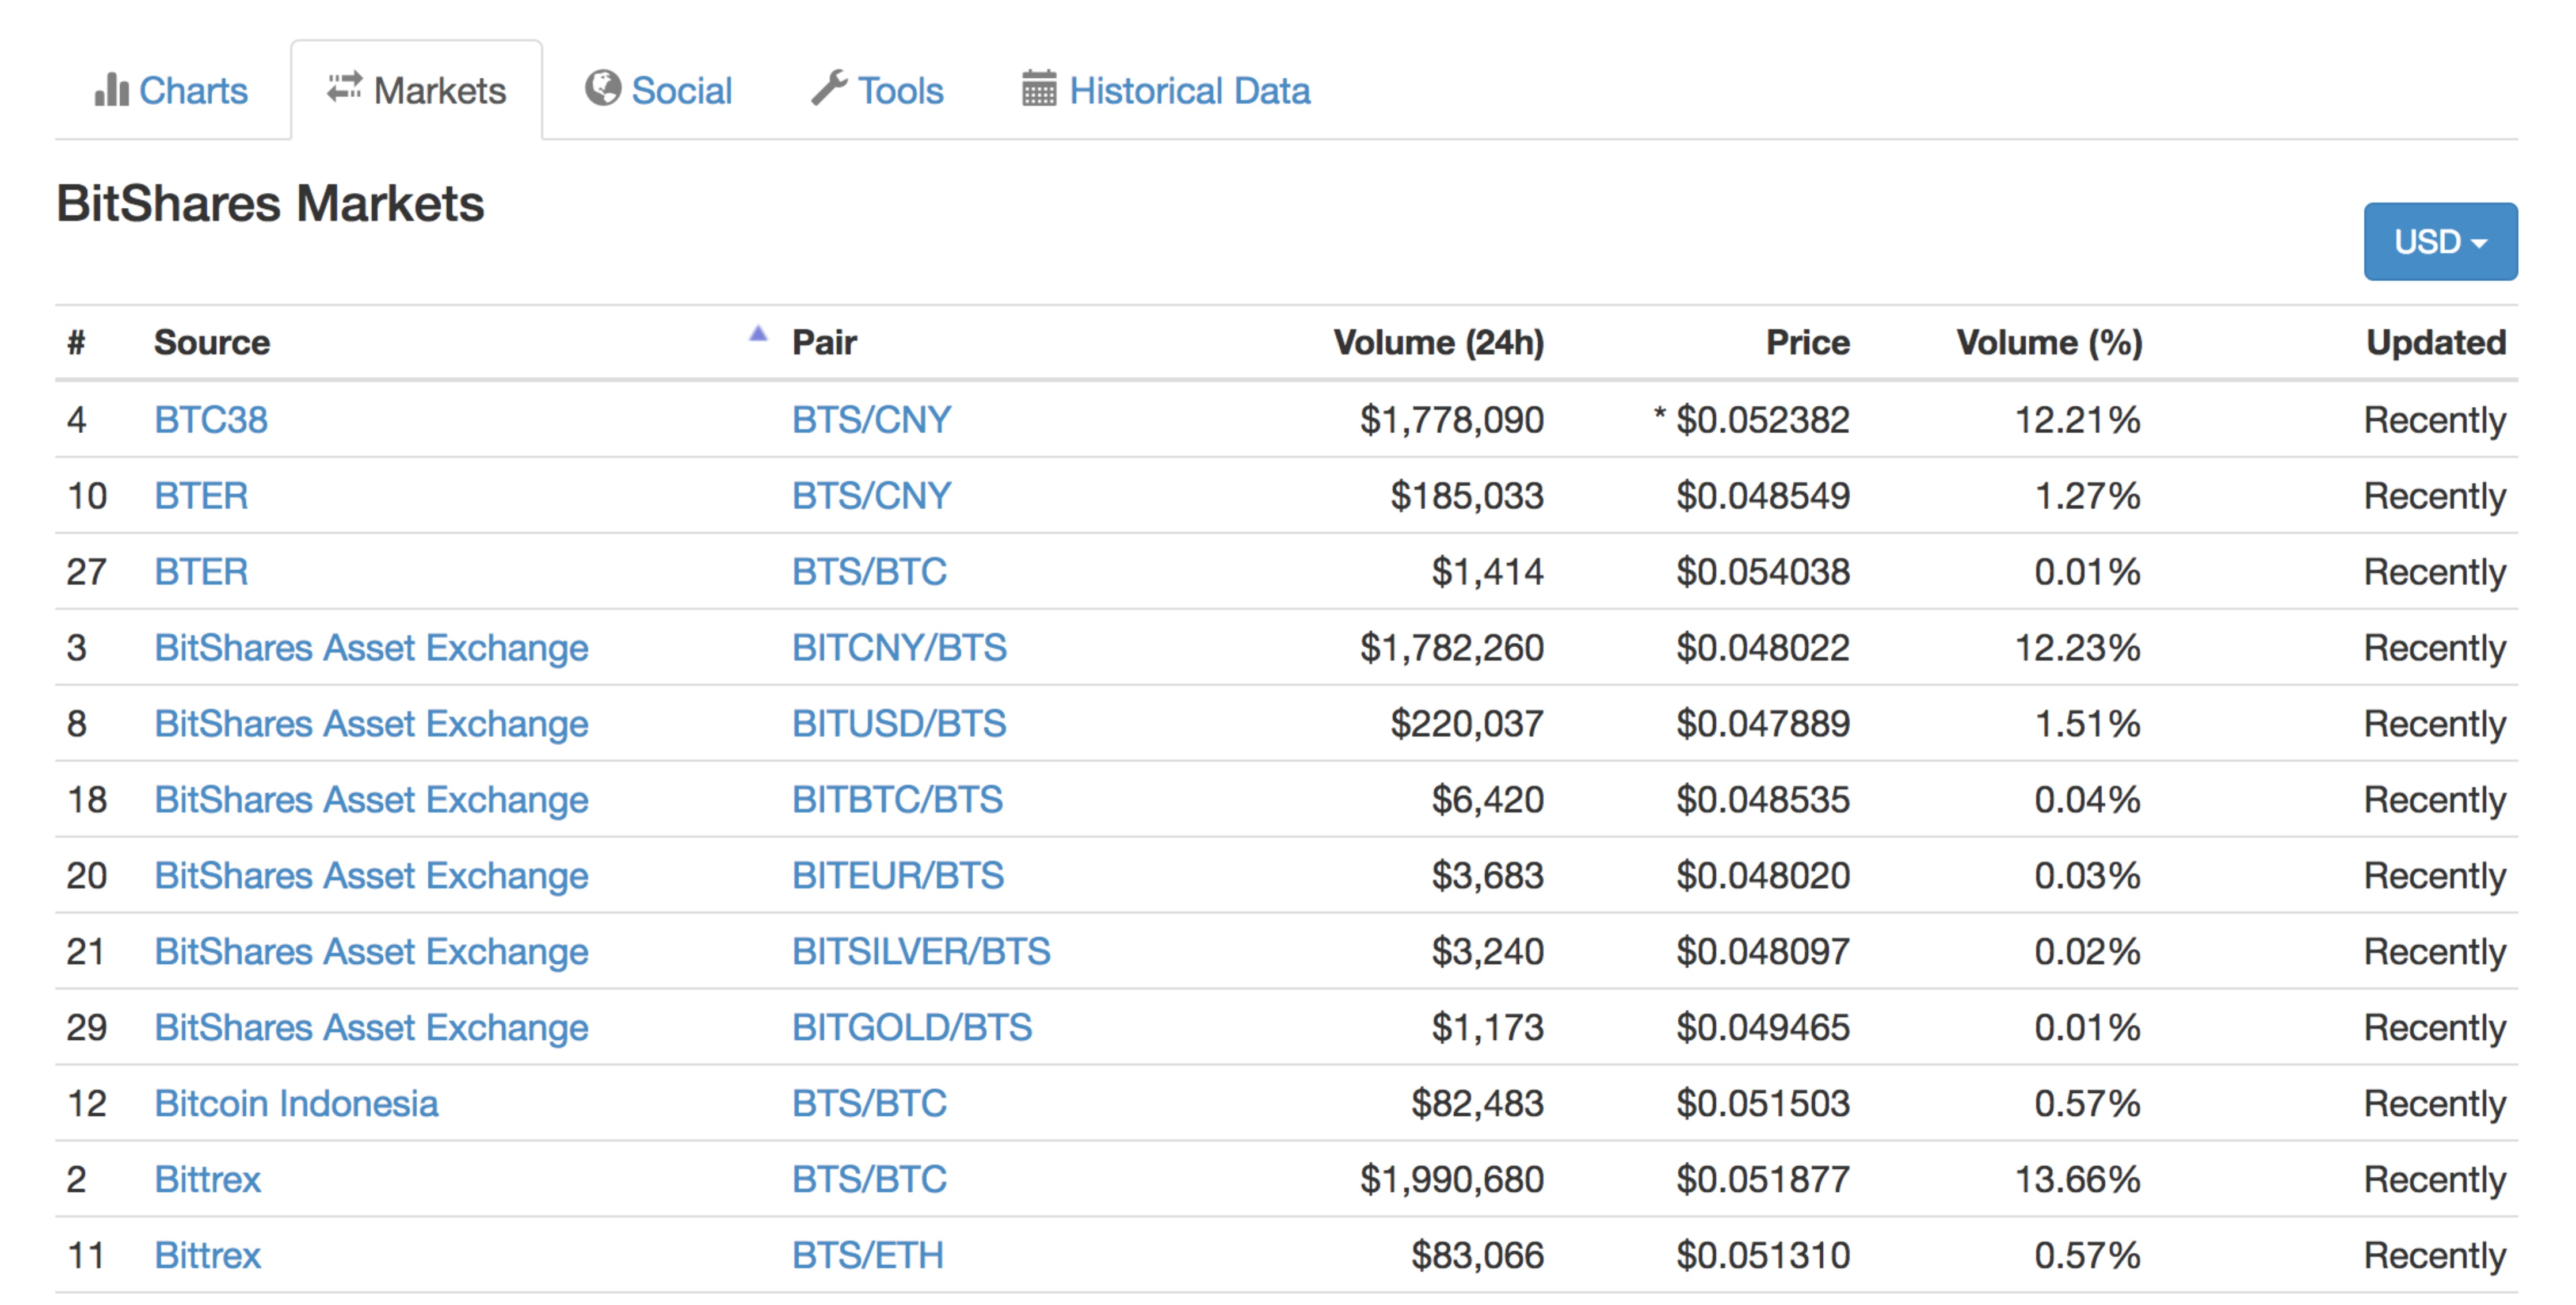Open BitShares Asset Exchange link in row 21
Screen dimensions: 2576x1305
(371, 952)
